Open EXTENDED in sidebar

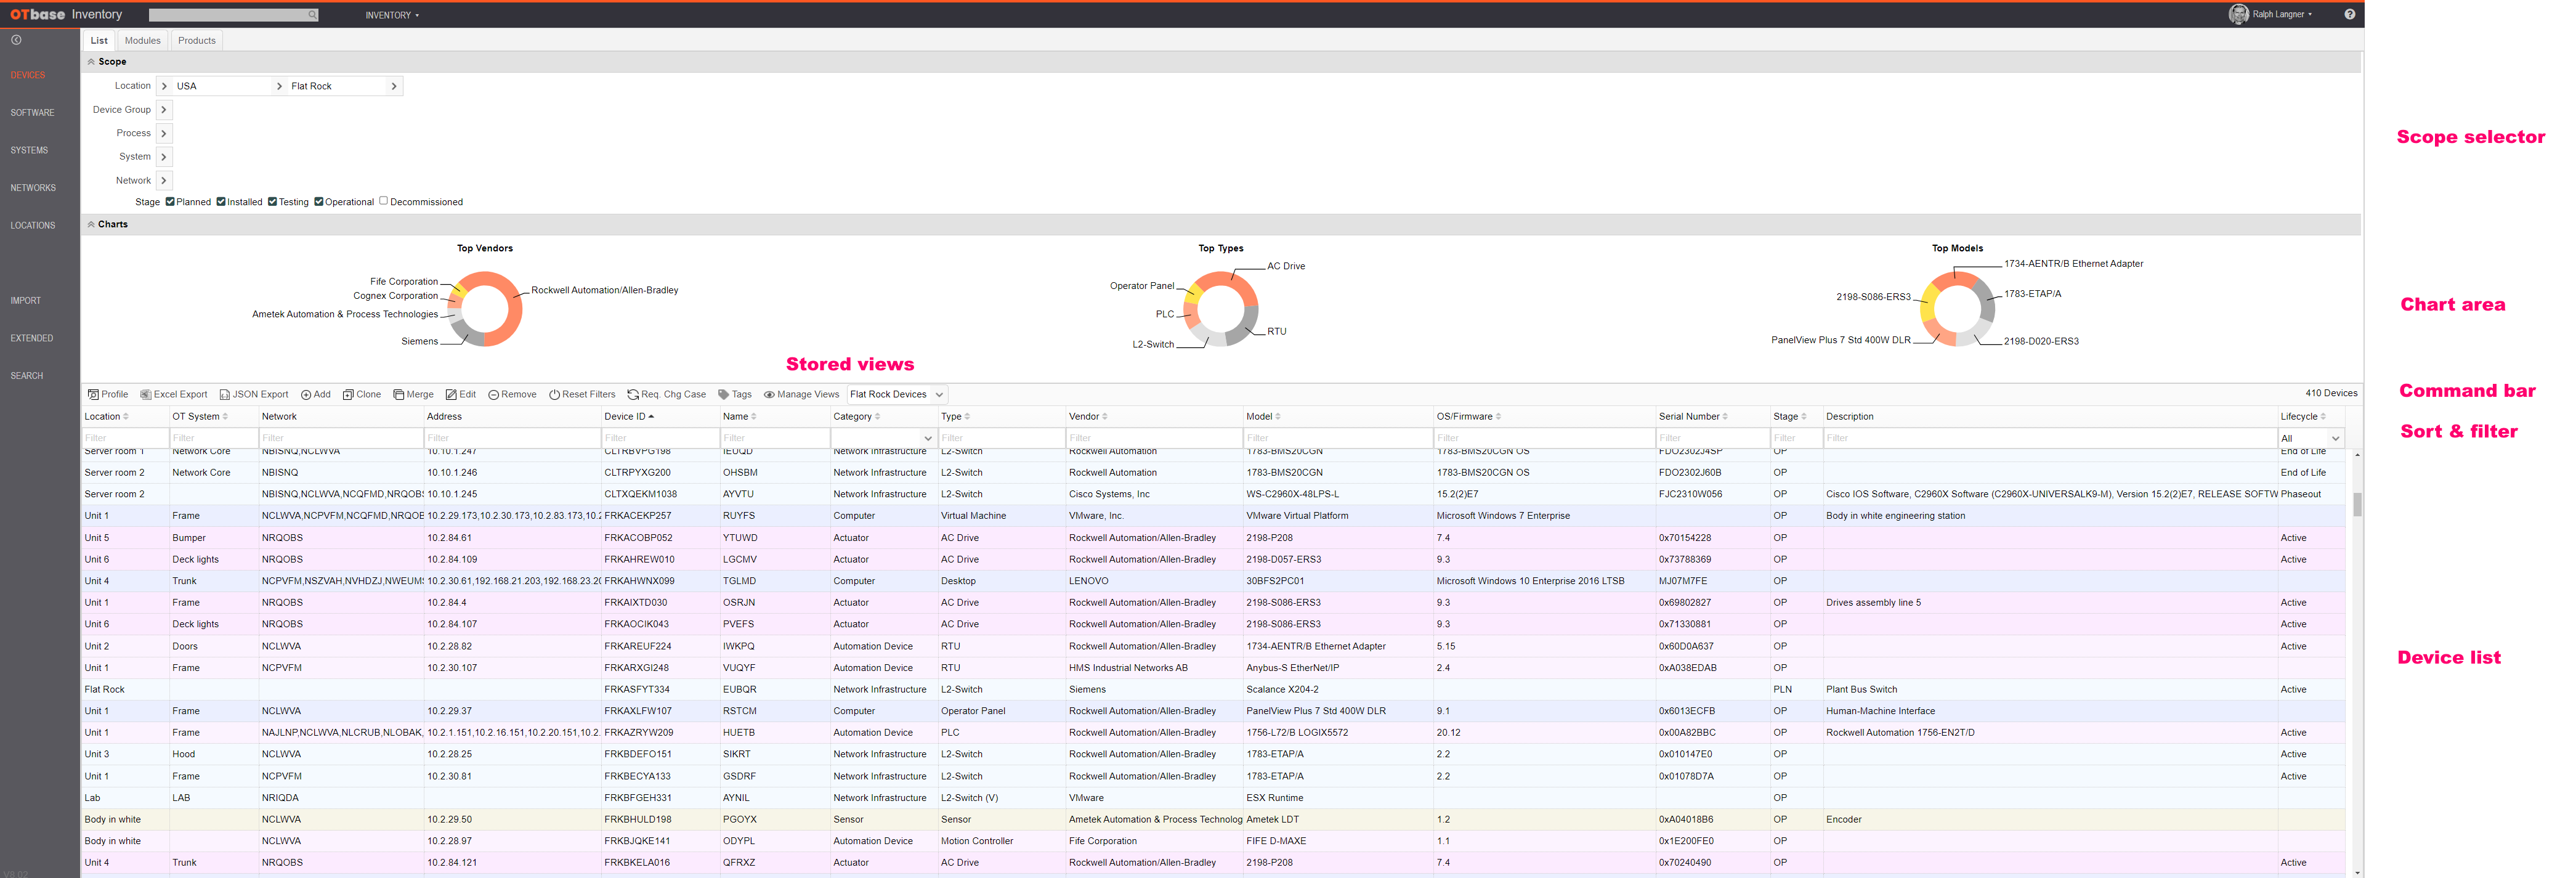(x=32, y=339)
